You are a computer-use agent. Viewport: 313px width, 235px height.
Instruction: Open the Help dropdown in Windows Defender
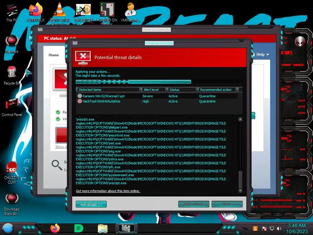point(263,54)
